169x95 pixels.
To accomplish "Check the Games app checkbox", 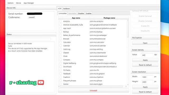I will tap(60, 84).
